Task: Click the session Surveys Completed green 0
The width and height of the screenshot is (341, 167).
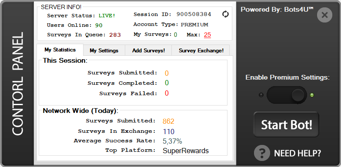Action: 167,83
